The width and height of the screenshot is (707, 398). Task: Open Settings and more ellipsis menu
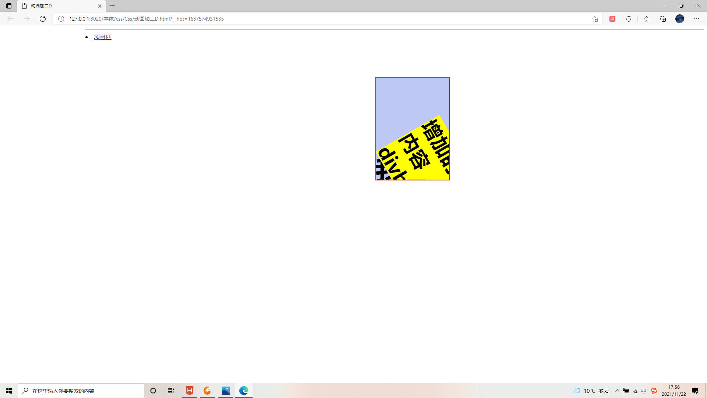[x=697, y=19]
